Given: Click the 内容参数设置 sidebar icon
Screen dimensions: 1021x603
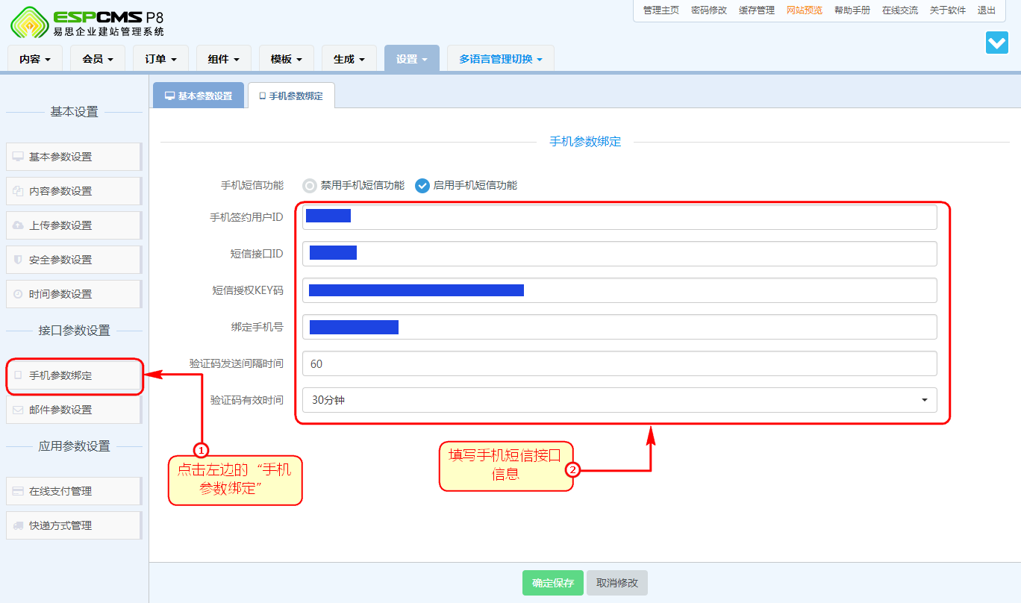Looking at the screenshot, I should pyautogui.click(x=19, y=191).
